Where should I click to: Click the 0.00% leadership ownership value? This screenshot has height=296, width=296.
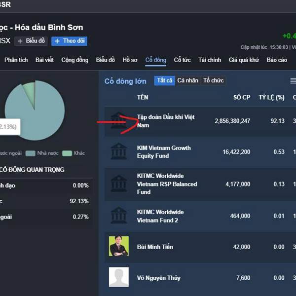tap(80, 185)
